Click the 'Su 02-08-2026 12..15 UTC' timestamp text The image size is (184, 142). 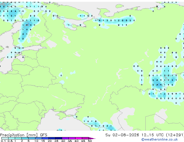[x=134, y=135]
